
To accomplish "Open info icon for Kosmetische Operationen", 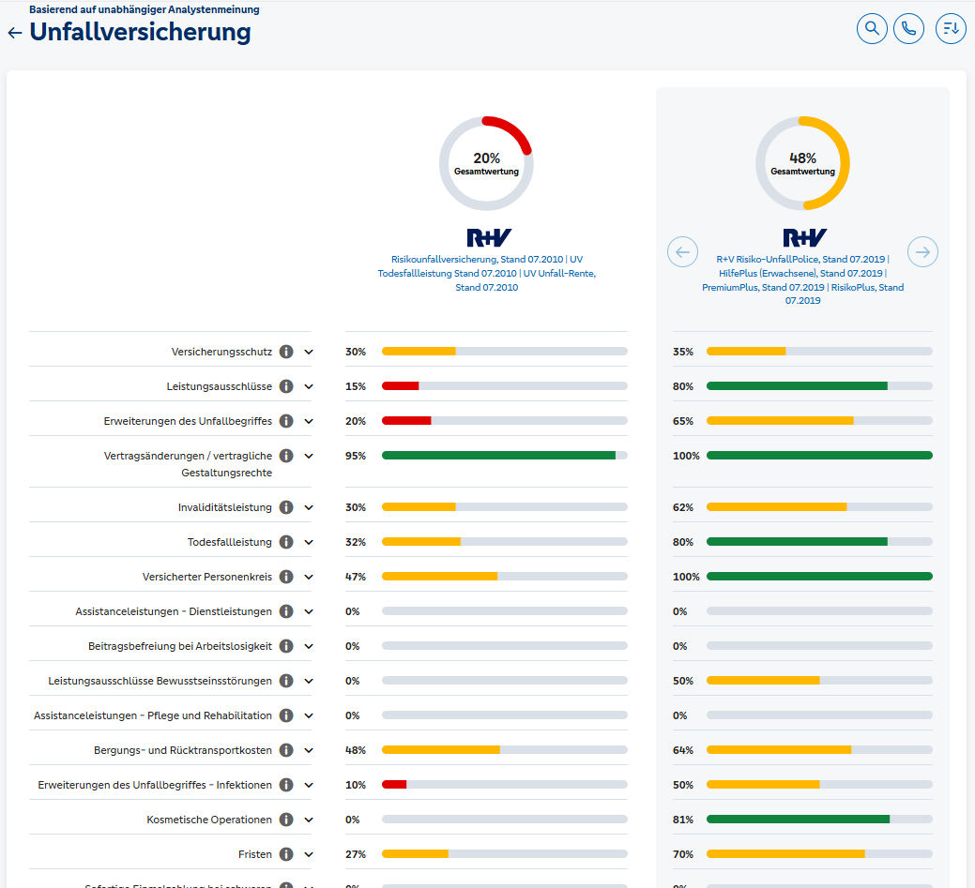I will tap(286, 820).
